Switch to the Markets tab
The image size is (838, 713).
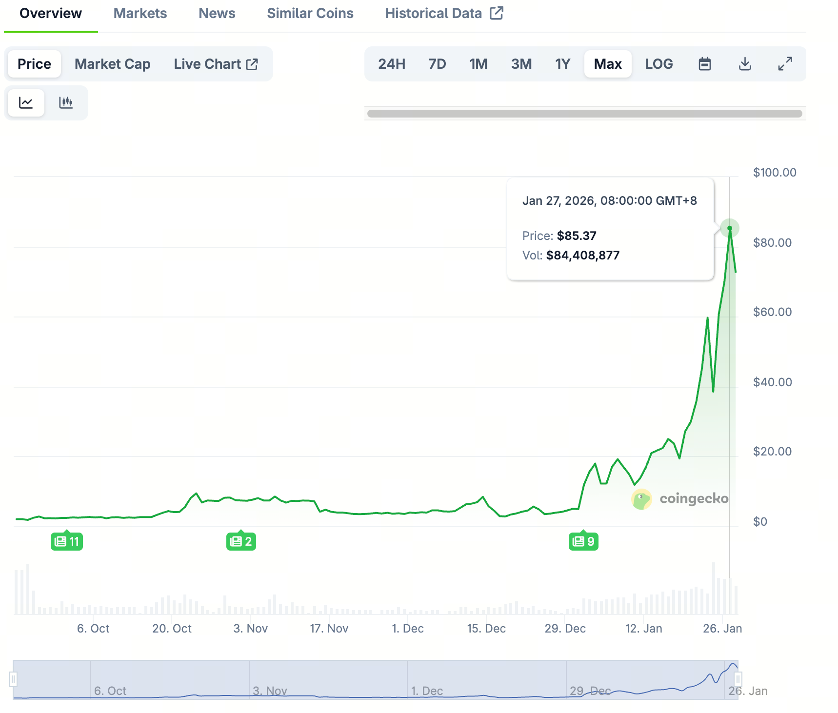140,13
